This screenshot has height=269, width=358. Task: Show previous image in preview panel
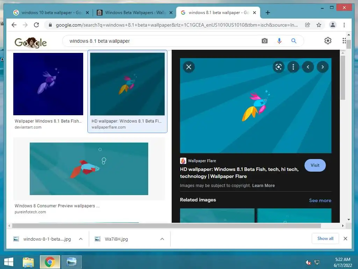(x=308, y=67)
